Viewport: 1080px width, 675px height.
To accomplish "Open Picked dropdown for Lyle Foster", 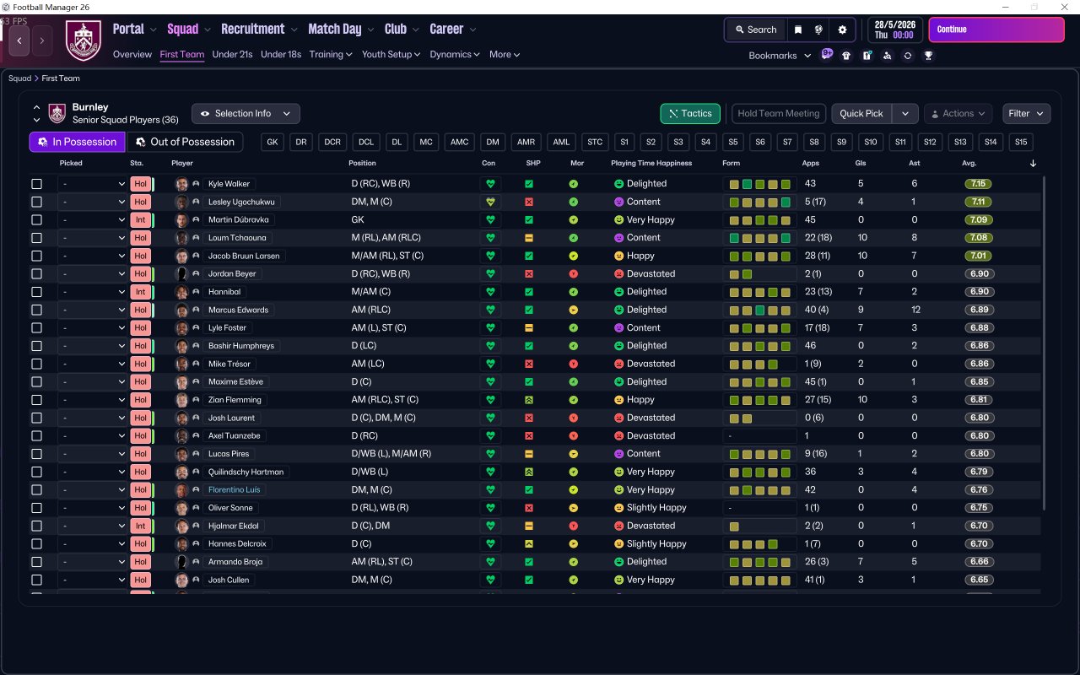I will tap(93, 327).
